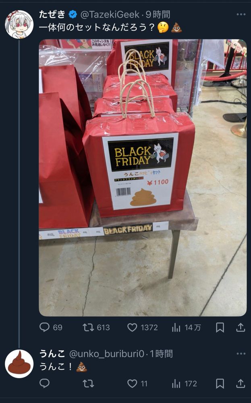251x403 pixels.
Task: Visit the @TazekiGeek handle link
Action: (110, 15)
